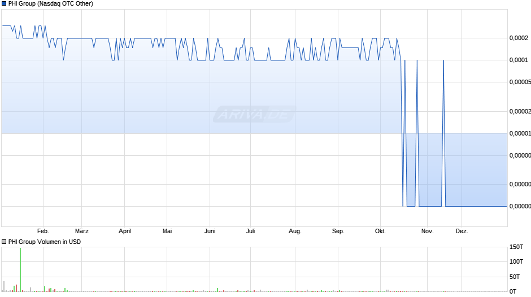Click the 0T volume axis label
Screen dimensions: 531x297
click(x=513, y=291)
